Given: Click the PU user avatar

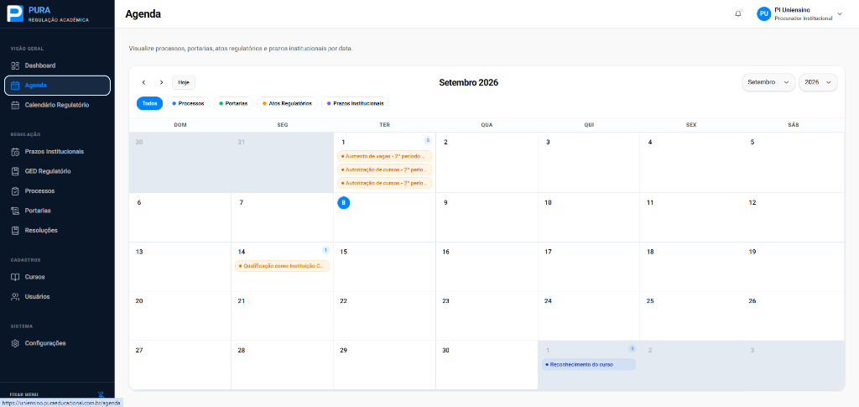Looking at the screenshot, I should [x=763, y=13].
